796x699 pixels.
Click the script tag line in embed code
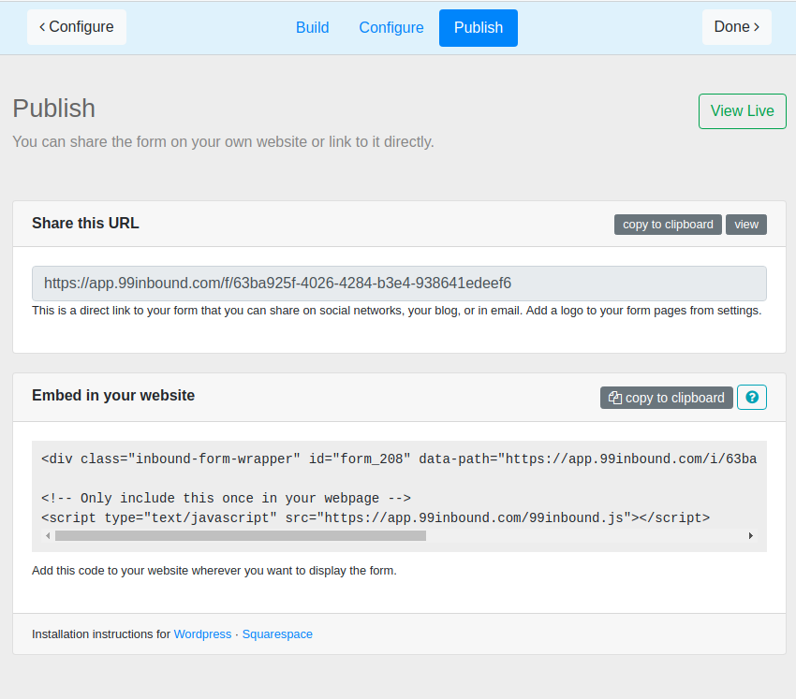(375, 517)
